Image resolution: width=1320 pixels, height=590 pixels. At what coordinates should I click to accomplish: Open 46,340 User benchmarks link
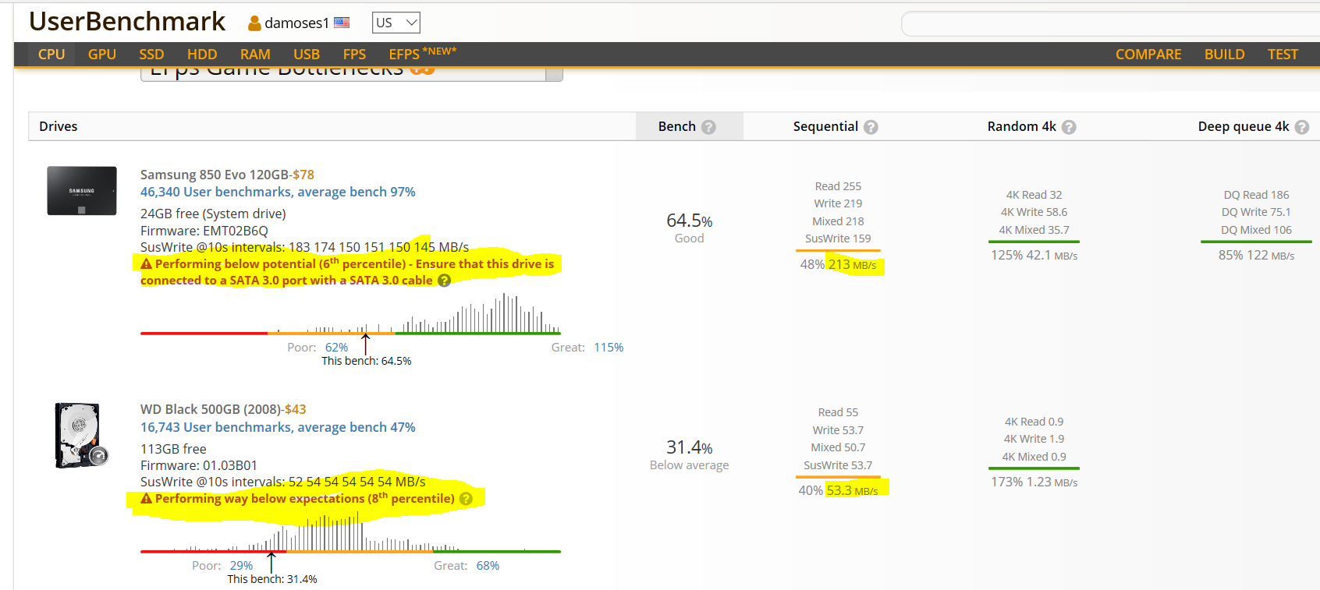(x=278, y=192)
